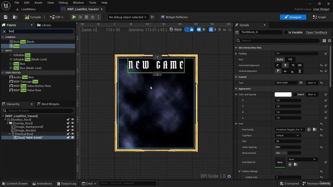Stop the simulation

(x=86, y=17)
